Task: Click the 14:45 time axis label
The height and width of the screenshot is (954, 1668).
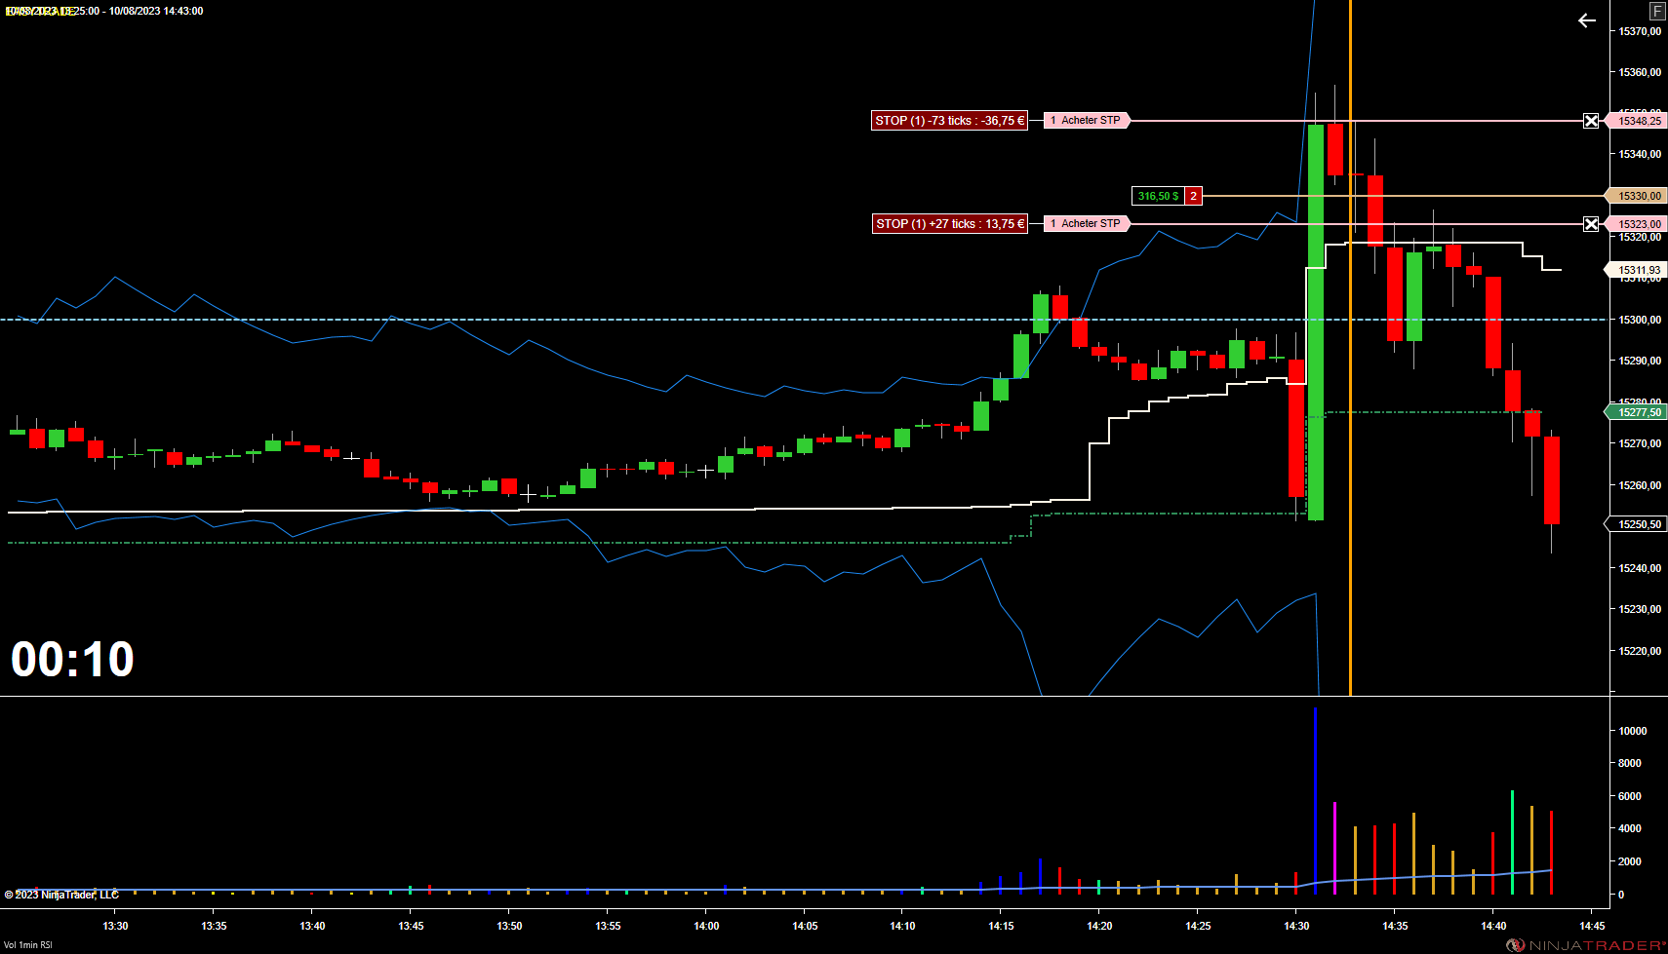Action: 1592,926
